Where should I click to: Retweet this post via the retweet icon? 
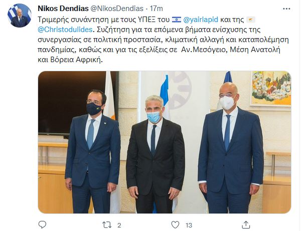[107, 225]
